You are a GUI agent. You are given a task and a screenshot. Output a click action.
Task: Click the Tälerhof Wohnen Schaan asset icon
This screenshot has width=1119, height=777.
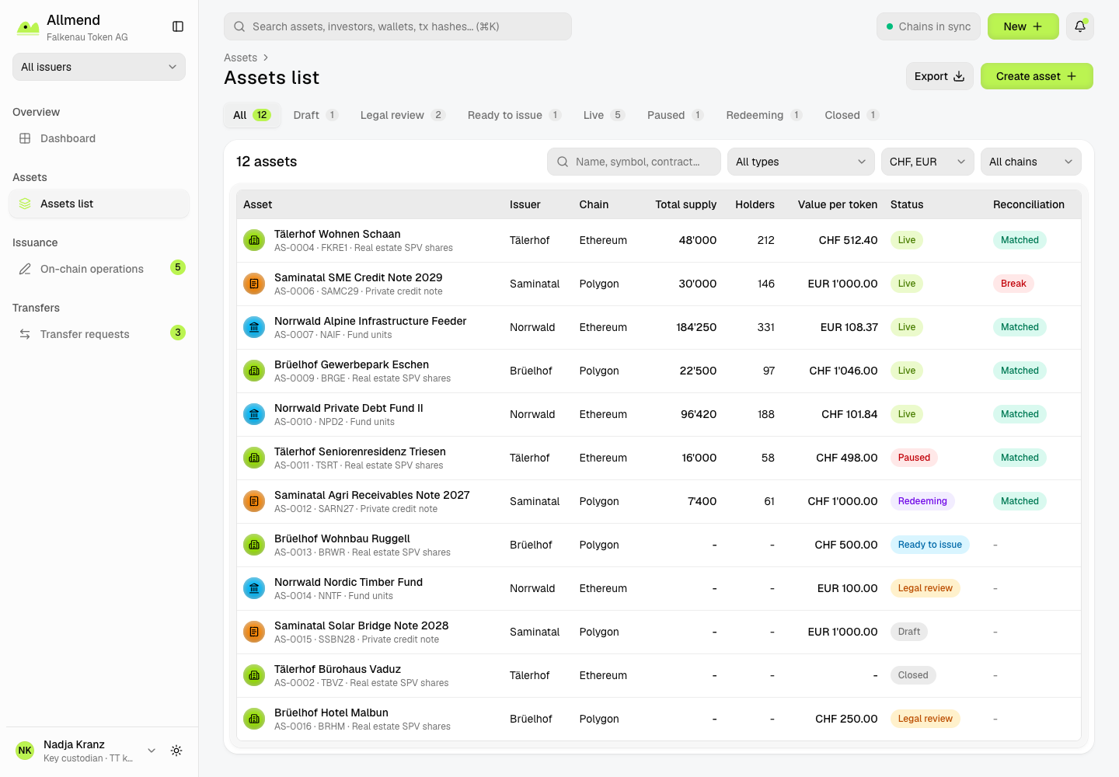tap(254, 240)
